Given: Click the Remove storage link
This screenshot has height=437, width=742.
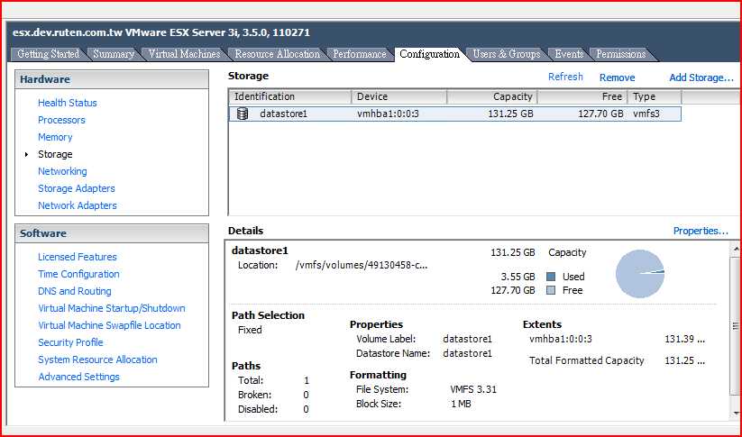Looking at the screenshot, I should (x=617, y=77).
